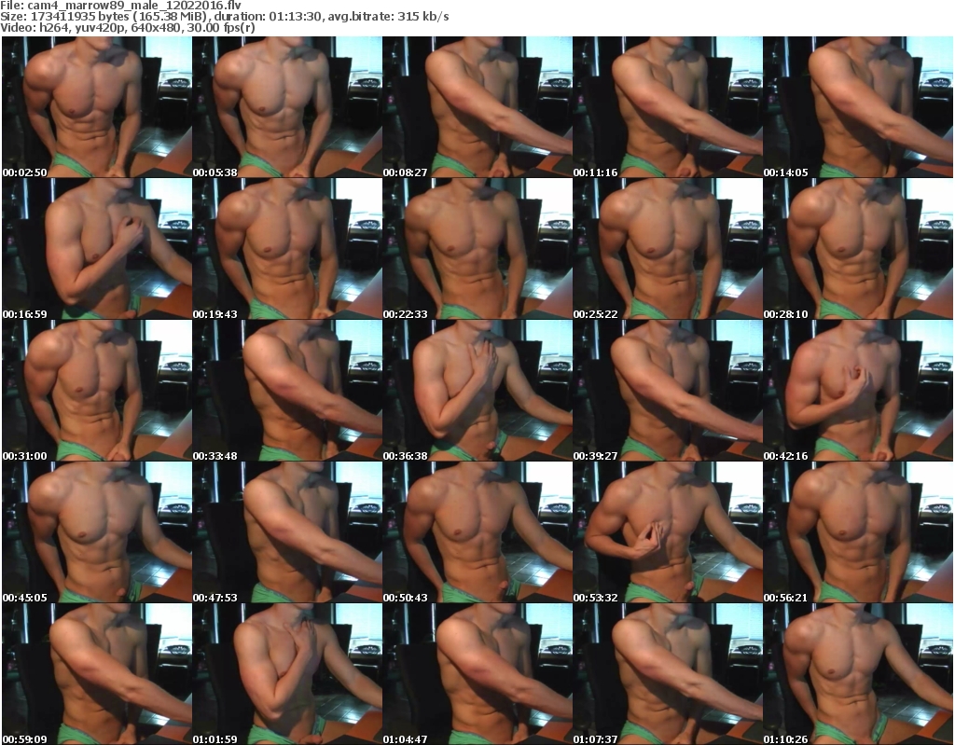955x745 pixels.
Task: Click the thumbnail timestamped 00:42:16
Action: coord(858,391)
